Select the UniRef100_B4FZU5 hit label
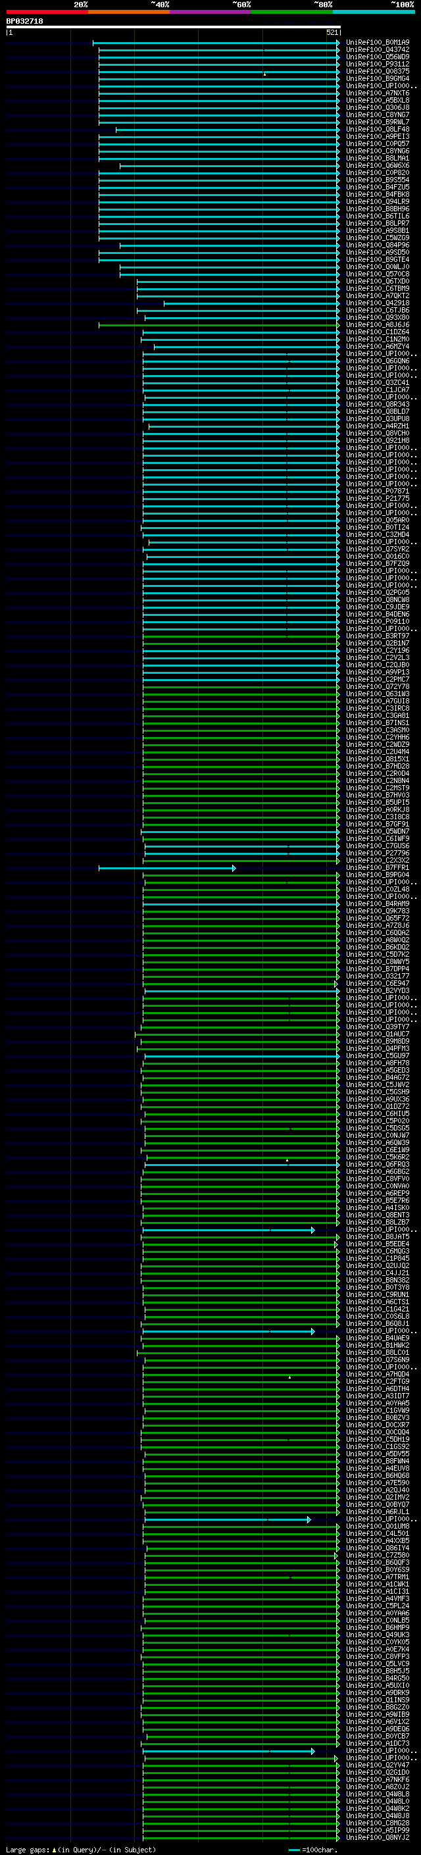Screen dimensions: 421x1855 tap(378, 188)
